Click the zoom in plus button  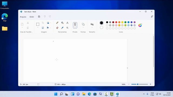[x=150, y=84]
